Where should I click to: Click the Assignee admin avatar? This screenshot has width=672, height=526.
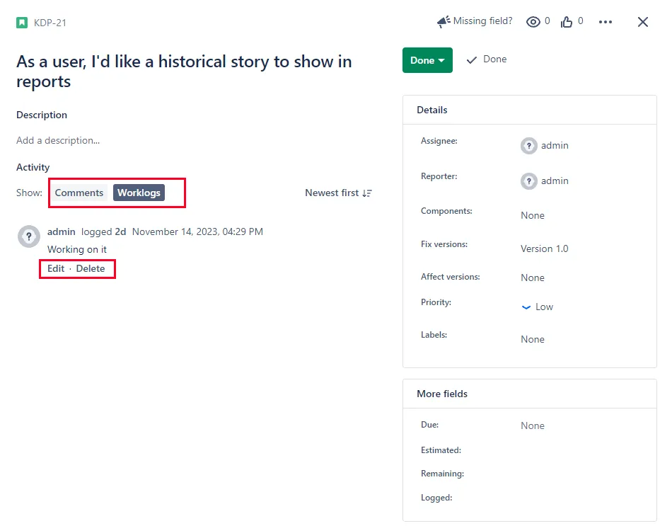coord(529,146)
